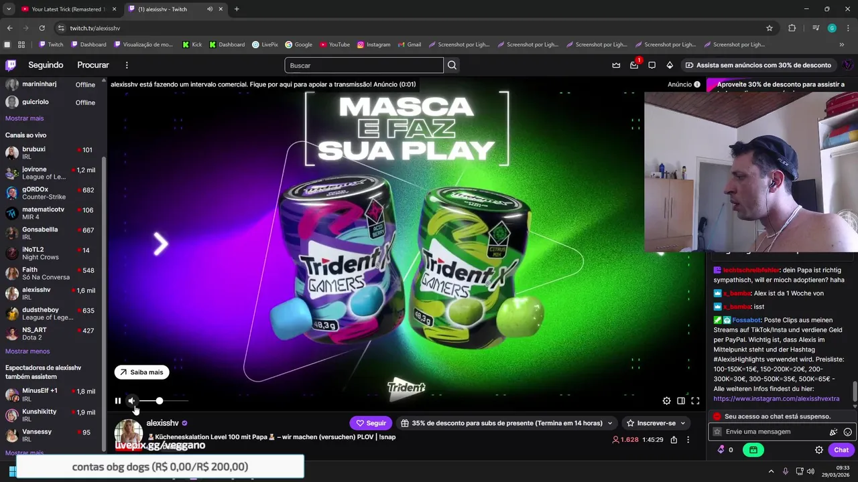
Task: Open Chrome profile G avatar
Action: point(832,28)
